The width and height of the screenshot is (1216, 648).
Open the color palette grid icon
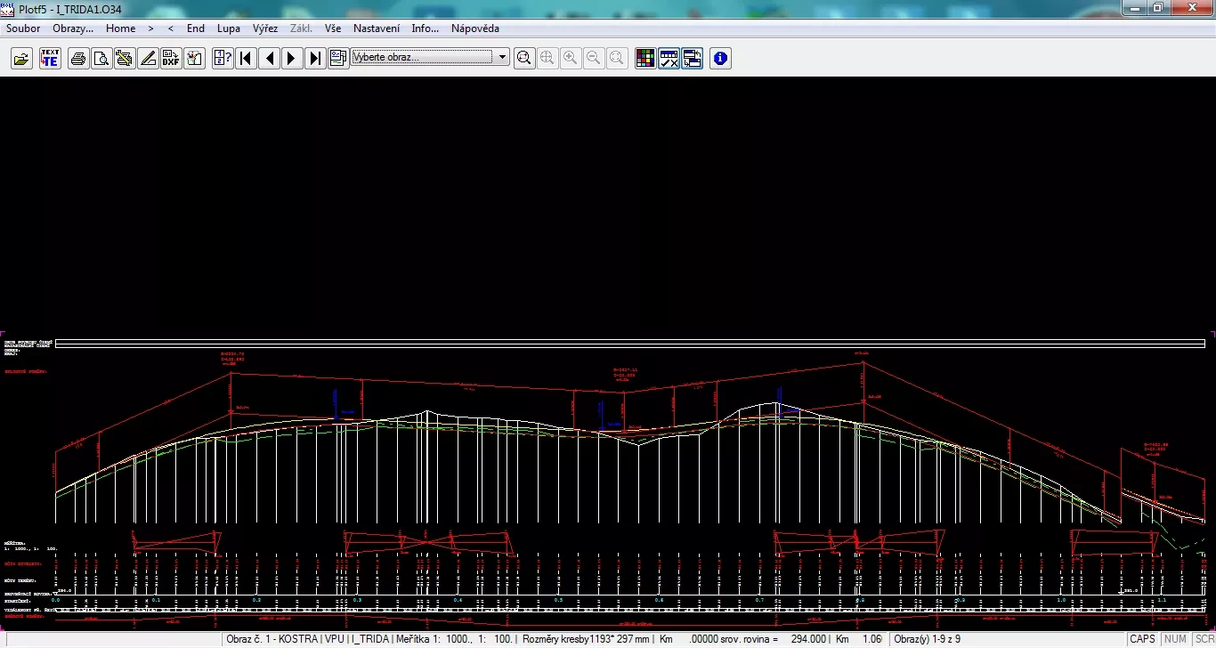coord(645,59)
